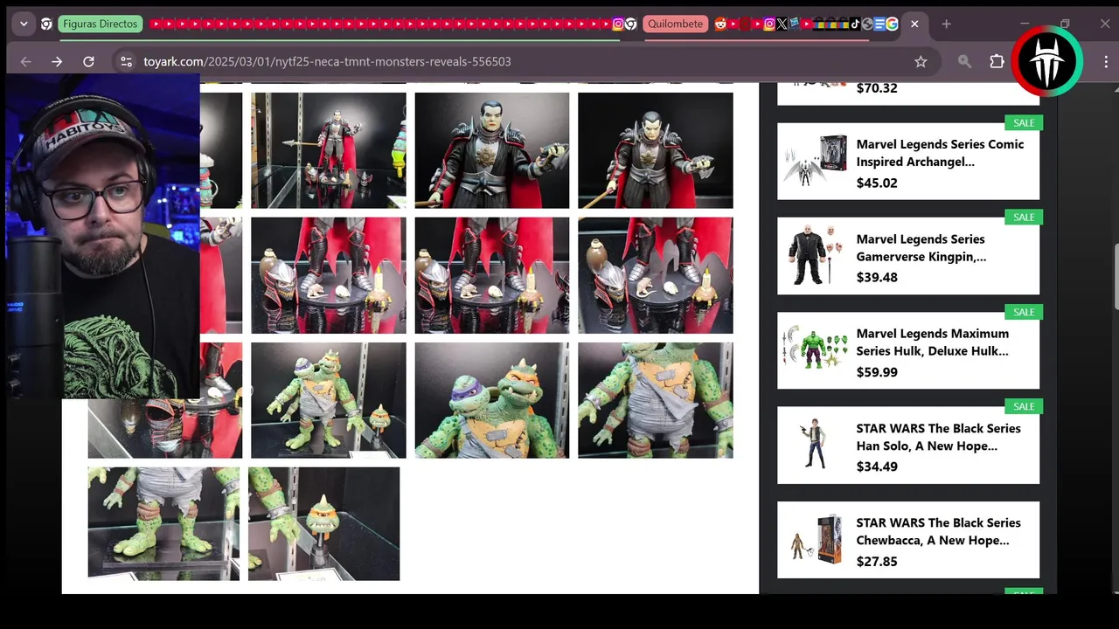Restore down the browser window
Image resolution: width=1119 pixels, height=629 pixels.
[x=1065, y=24]
